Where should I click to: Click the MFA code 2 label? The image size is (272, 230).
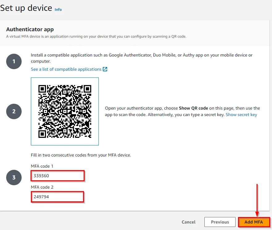[42, 187]
